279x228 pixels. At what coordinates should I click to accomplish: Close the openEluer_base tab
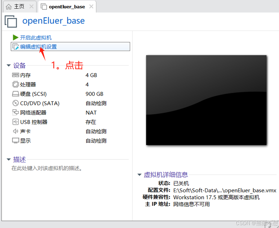91,7
